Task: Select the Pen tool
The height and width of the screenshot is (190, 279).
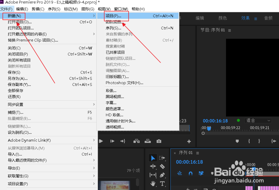Action: 162,175
